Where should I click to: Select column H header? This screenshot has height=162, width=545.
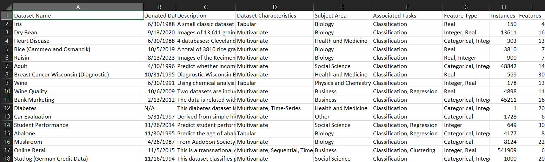[x=504, y=7]
